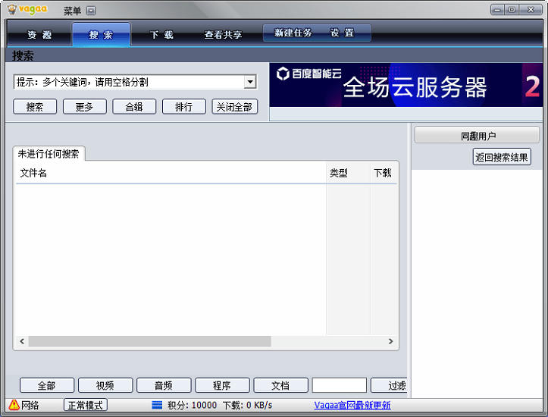Close the Vagaa window
Image resolution: width=548 pixels, height=417 pixels.
[531, 10]
